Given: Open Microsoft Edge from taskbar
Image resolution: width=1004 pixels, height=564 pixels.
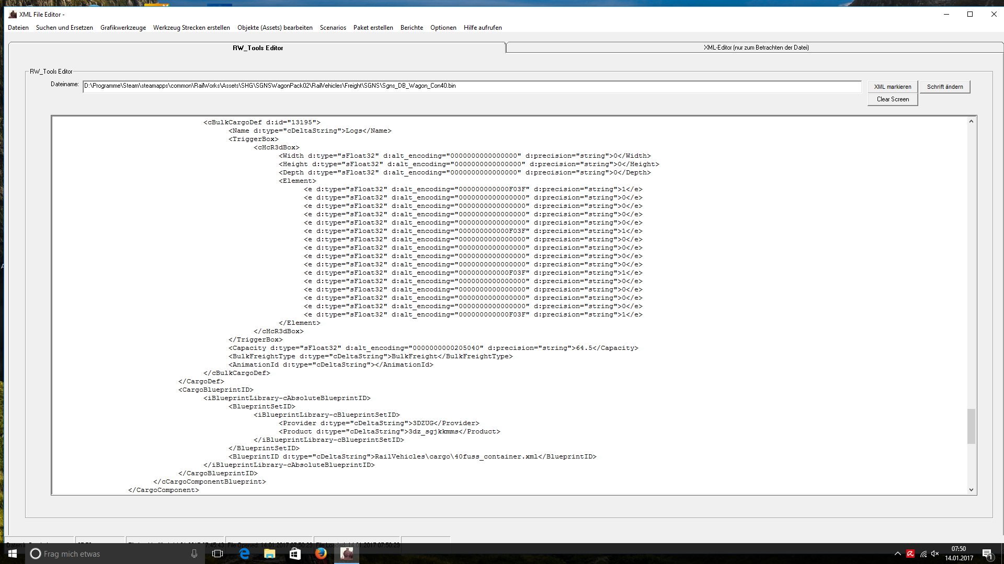Looking at the screenshot, I should click(244, 554).
